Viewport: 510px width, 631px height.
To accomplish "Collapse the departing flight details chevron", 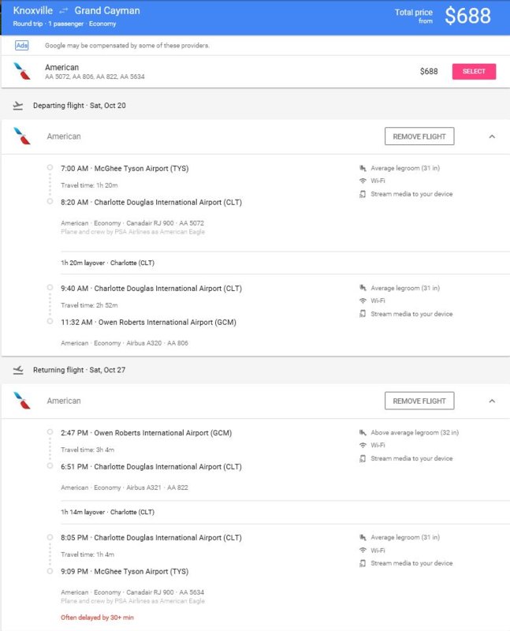I will coord(492,136).
